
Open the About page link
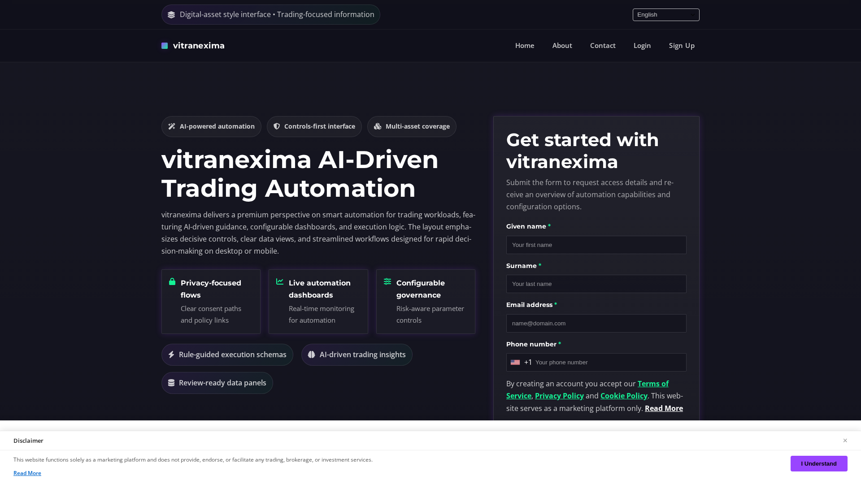pyautogui.click(x=562, y=46)
